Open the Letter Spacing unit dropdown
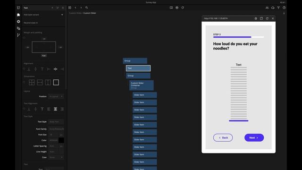Screen dimensions: 302x170 click(61, 146)
